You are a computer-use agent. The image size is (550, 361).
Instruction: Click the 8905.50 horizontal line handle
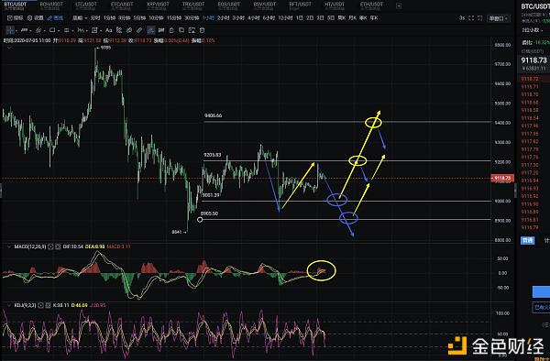point(200,220)
